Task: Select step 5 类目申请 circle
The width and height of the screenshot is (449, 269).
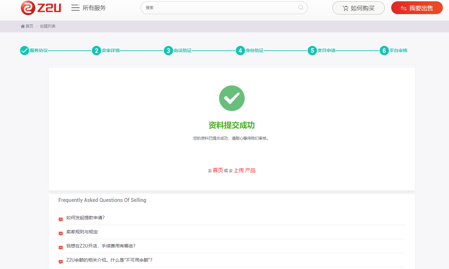Action: click(312, 51)
